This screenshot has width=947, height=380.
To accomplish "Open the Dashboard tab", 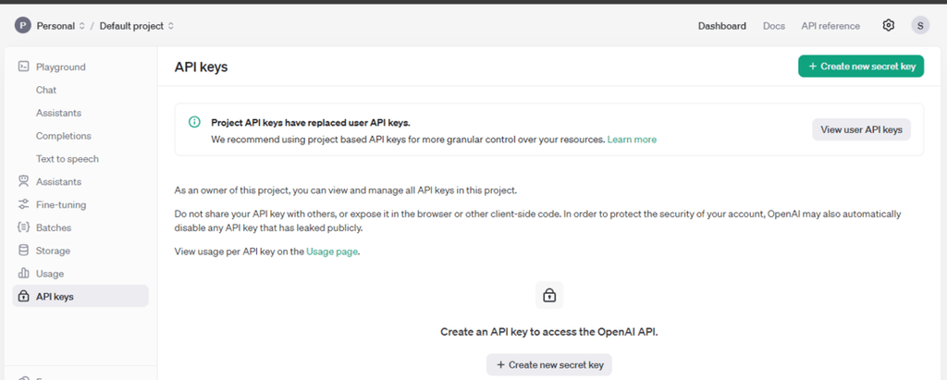I will coord(721,26).
